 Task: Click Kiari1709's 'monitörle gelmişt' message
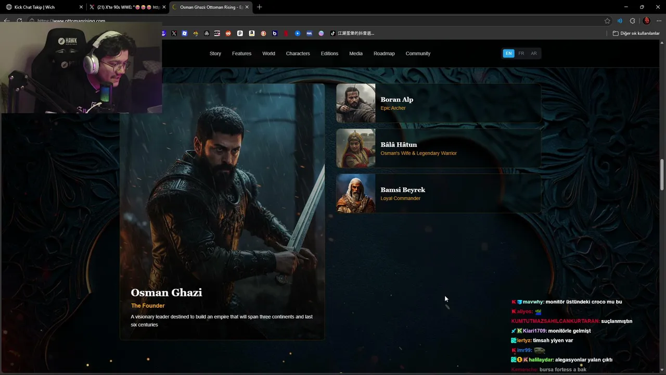[x=551, y=331]
